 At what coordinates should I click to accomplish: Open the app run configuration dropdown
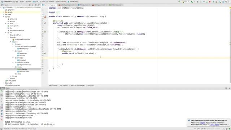[x=186, y=2]
